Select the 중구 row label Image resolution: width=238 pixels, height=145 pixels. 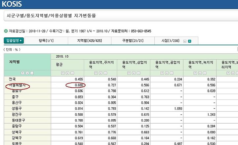click(x=15, y=97)
